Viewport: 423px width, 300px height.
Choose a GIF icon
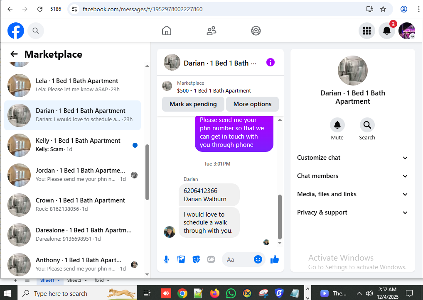(x=211, y=260)
